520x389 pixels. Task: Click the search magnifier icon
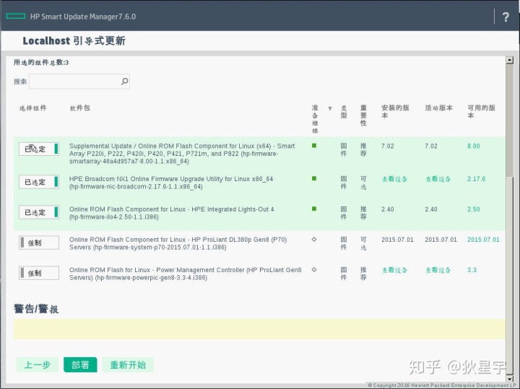[125, 81]
